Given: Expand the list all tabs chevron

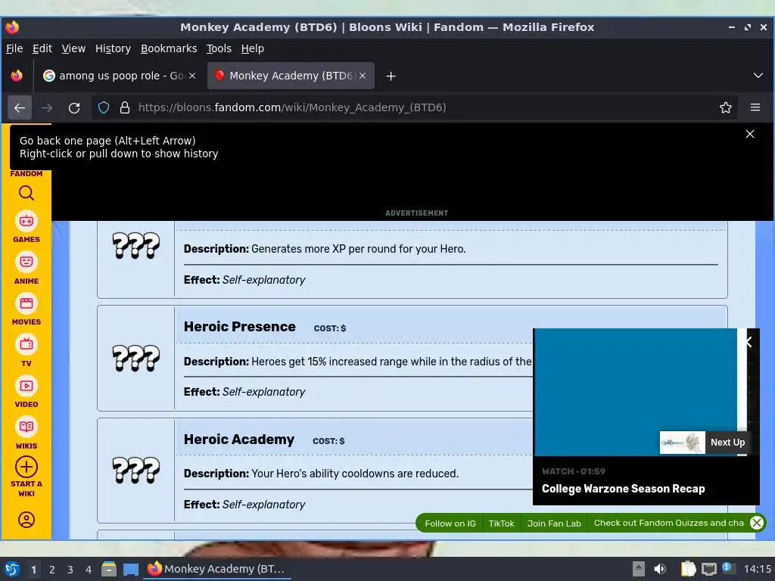Looking at the screenshot, I should pyautogui.click(x=758, y=76).
